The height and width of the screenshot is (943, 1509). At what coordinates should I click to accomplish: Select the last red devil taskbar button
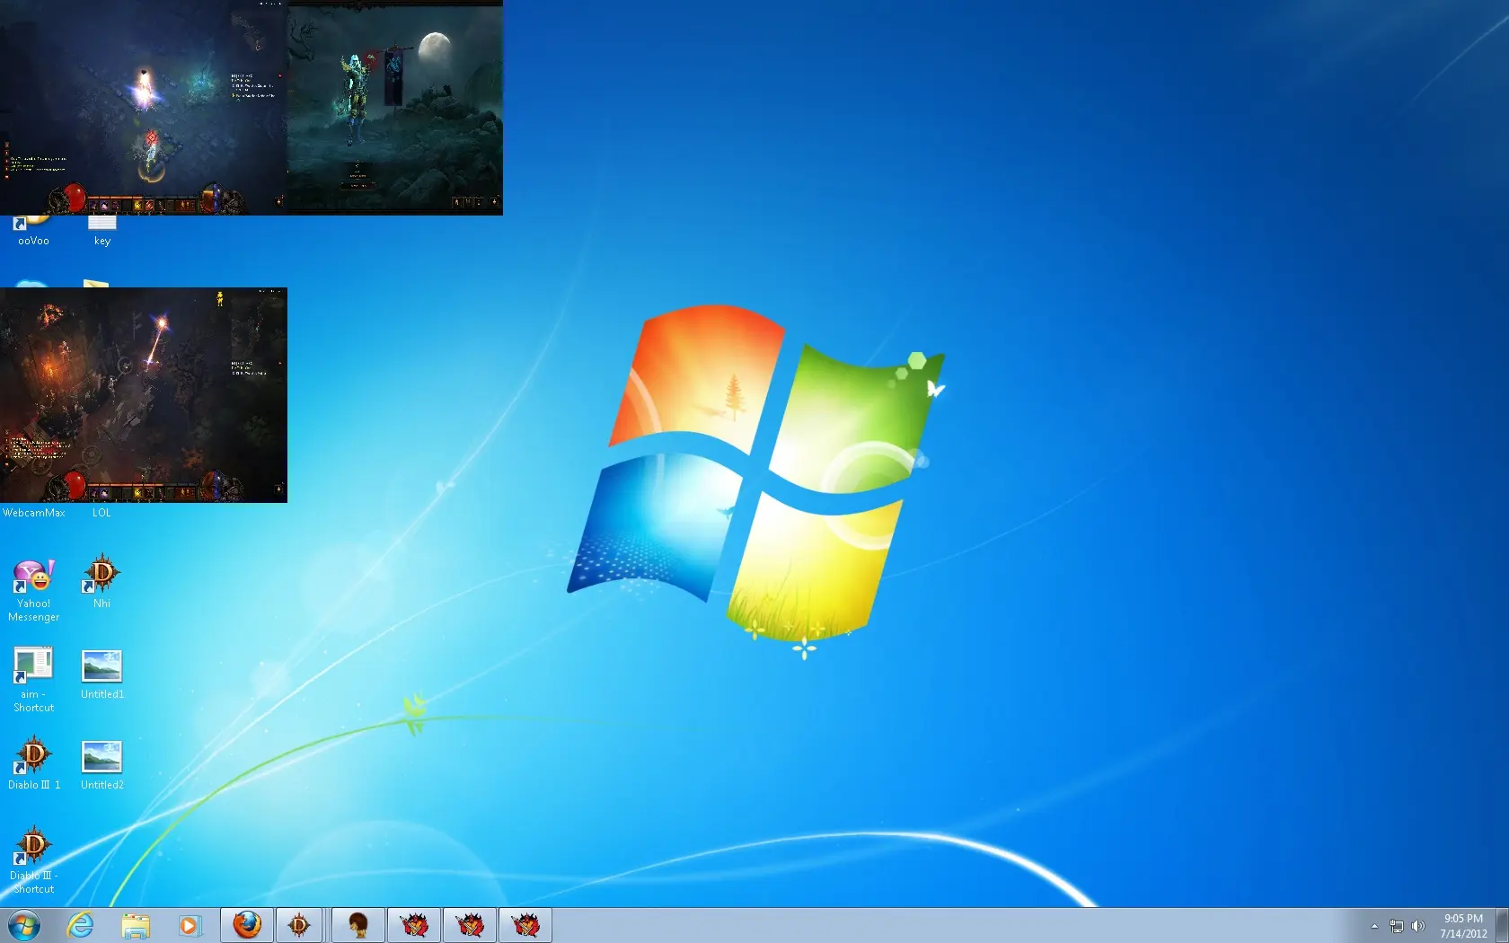tap(525, 925)
